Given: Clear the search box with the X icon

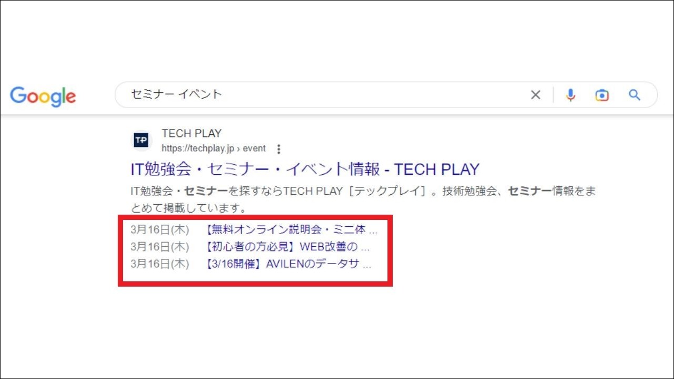Looking at the screenshot, I should coord(535,95).
